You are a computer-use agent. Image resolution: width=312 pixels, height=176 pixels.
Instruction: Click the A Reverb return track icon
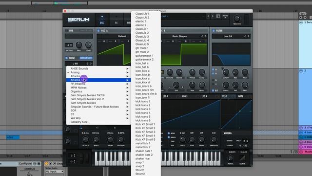coord(301,142)
